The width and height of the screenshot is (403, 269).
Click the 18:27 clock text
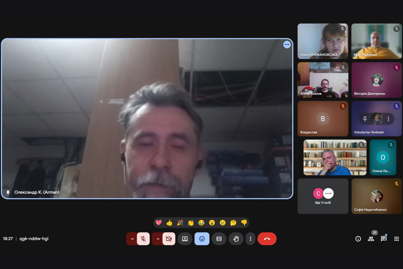point(8,239)
